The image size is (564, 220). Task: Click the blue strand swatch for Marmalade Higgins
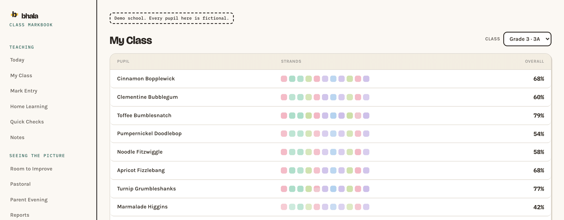333,207
